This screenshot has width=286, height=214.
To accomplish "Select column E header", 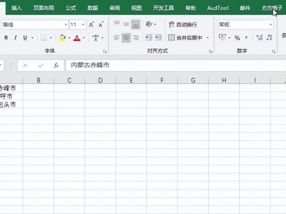I will 131,80.
